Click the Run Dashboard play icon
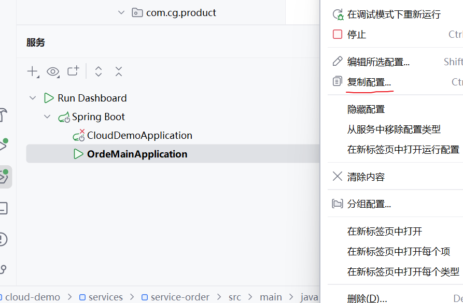This screenshot has width=463, height=303. pos(49,98)
